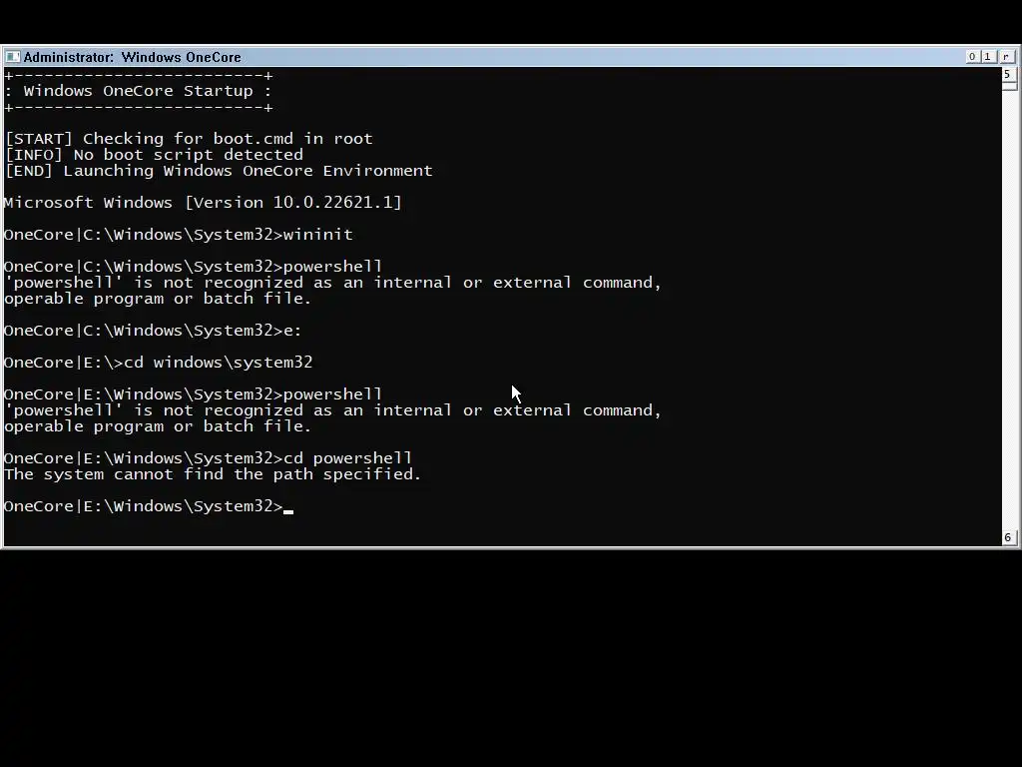The height and width of the screenshot is (767, 1022).
Task: Click the scrollbar up arrow of the console
Action: click(1008, 74)
